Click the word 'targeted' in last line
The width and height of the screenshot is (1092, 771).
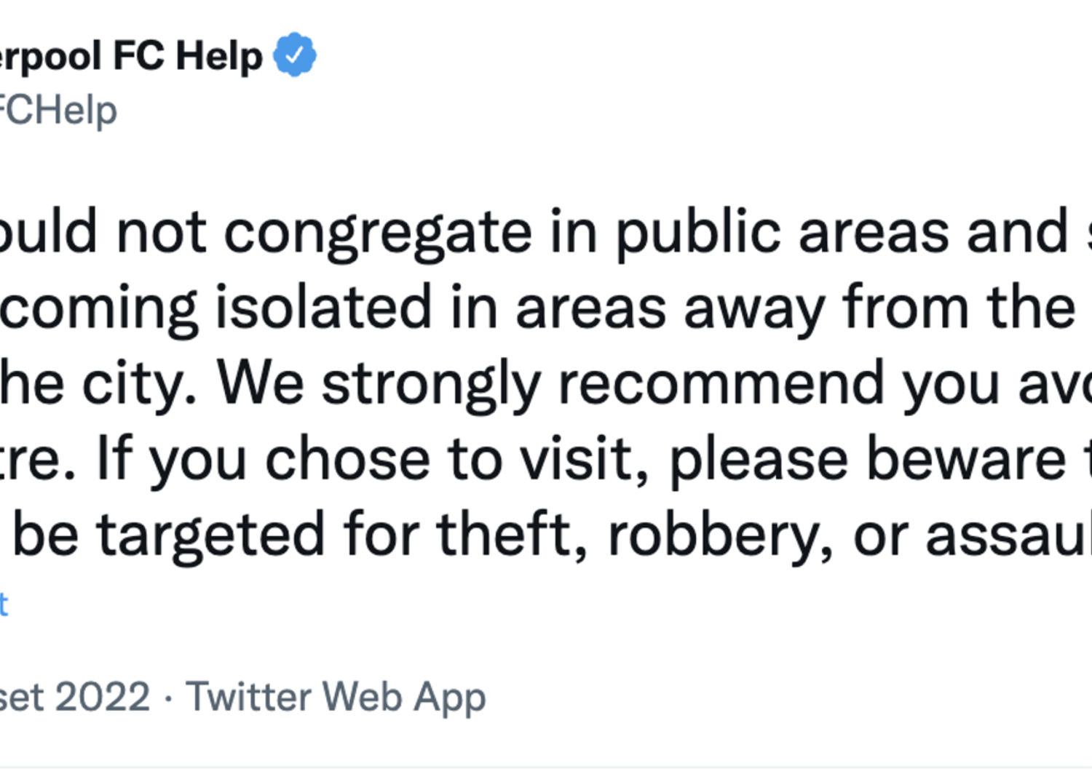211,536
